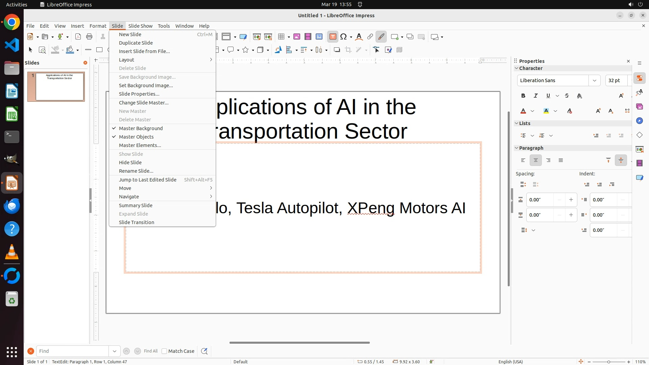Toggle the Match Case checkbox

coord(164,351)
